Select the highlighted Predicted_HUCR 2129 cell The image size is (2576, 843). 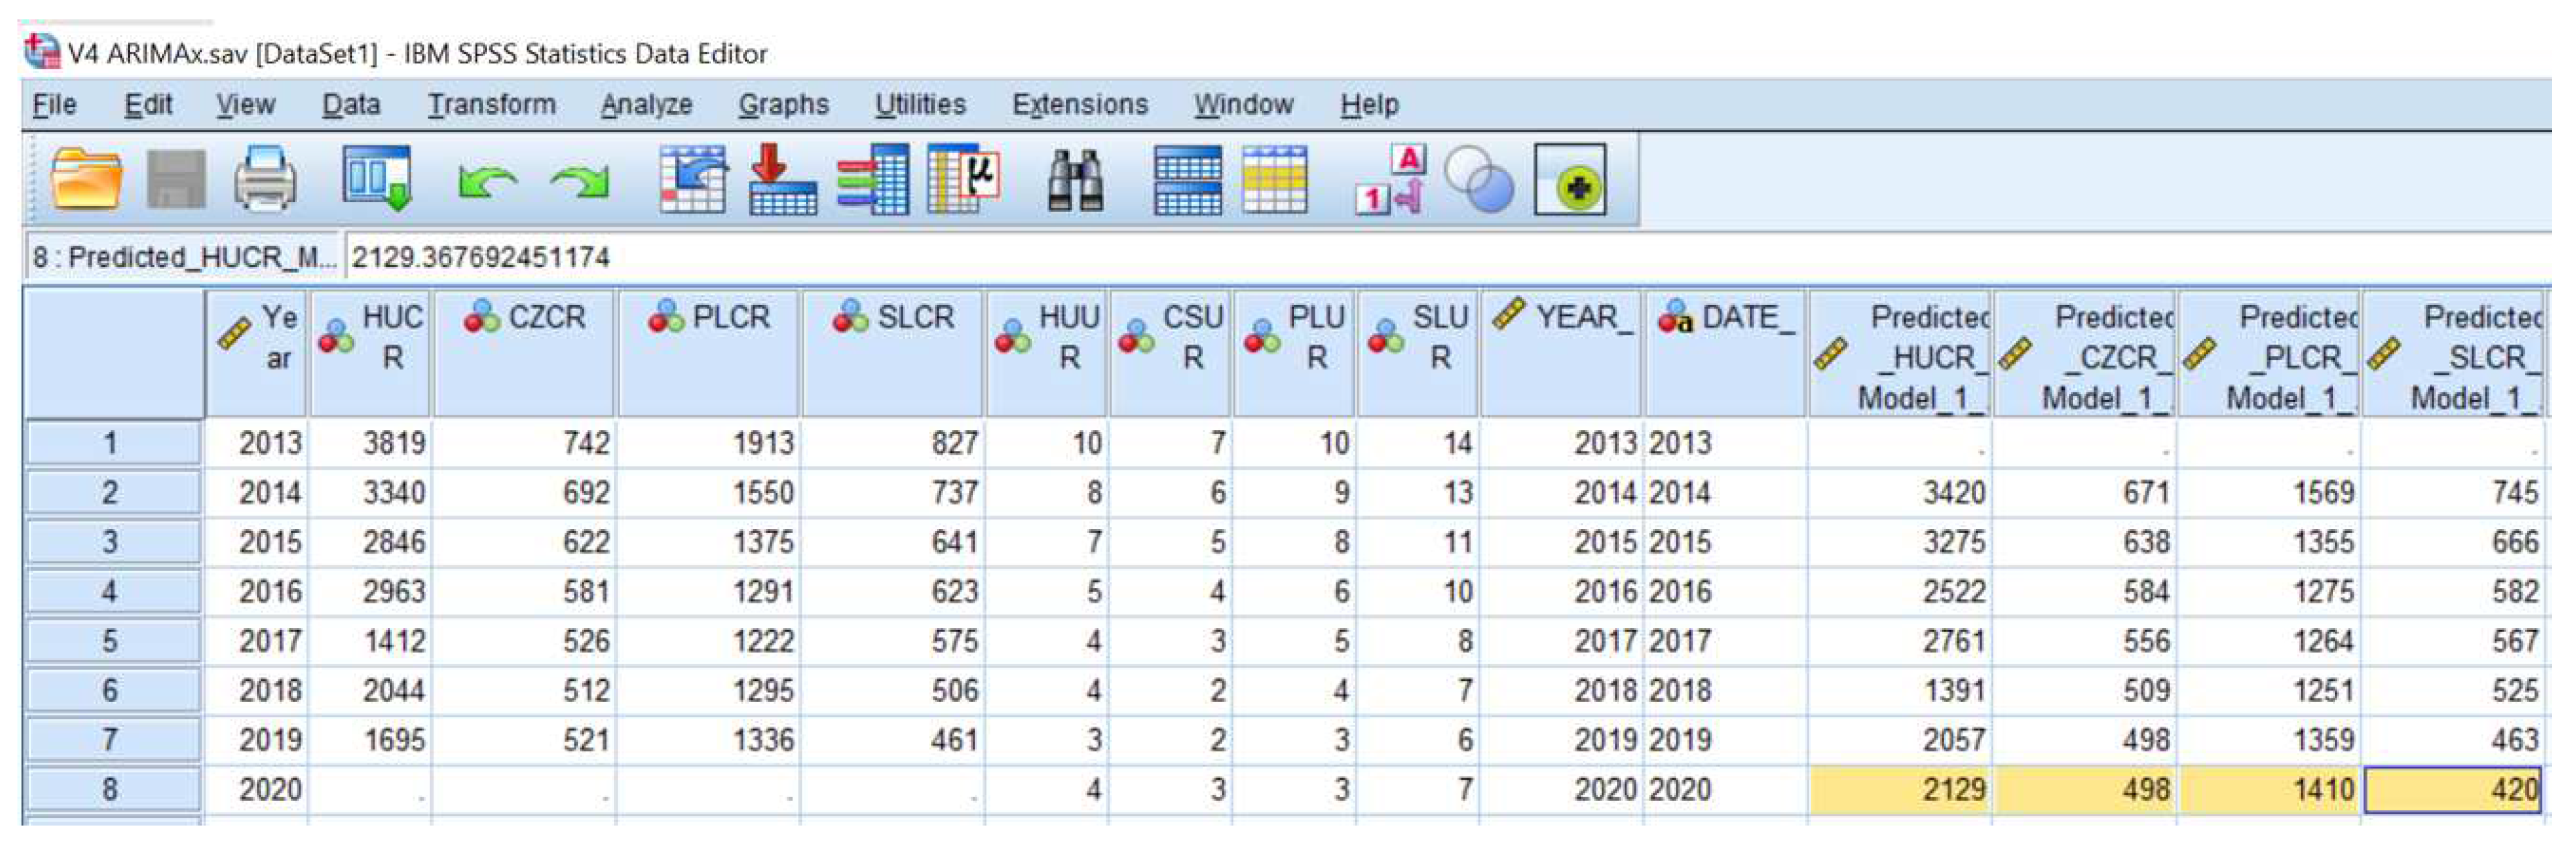[1900, 790]
